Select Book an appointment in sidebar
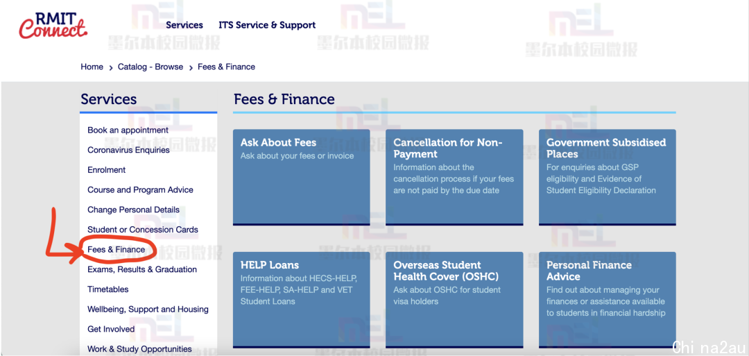This screenshot has width=749, height=356. [128, 130]
